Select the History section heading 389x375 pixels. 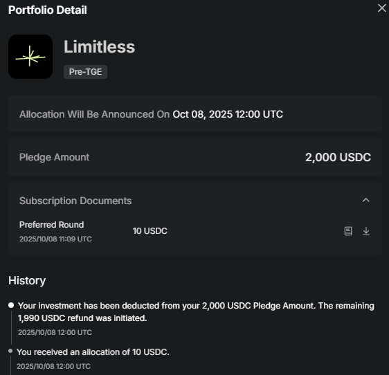coord(27,280)
